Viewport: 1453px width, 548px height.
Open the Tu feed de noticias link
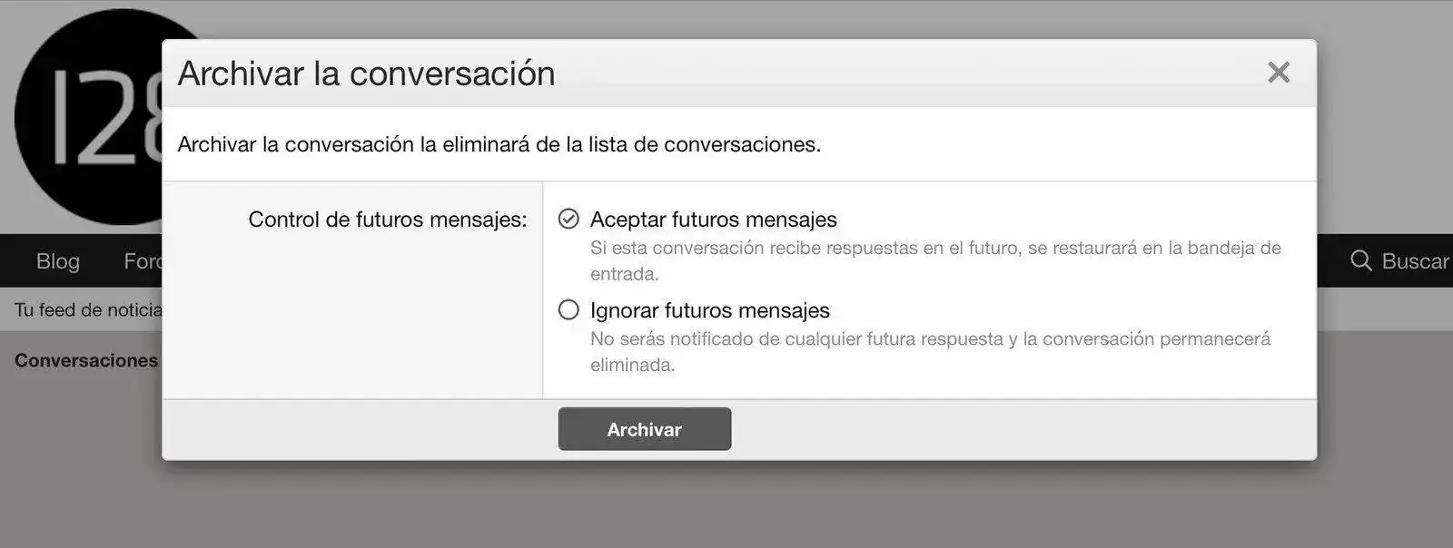tap(88, 310)
